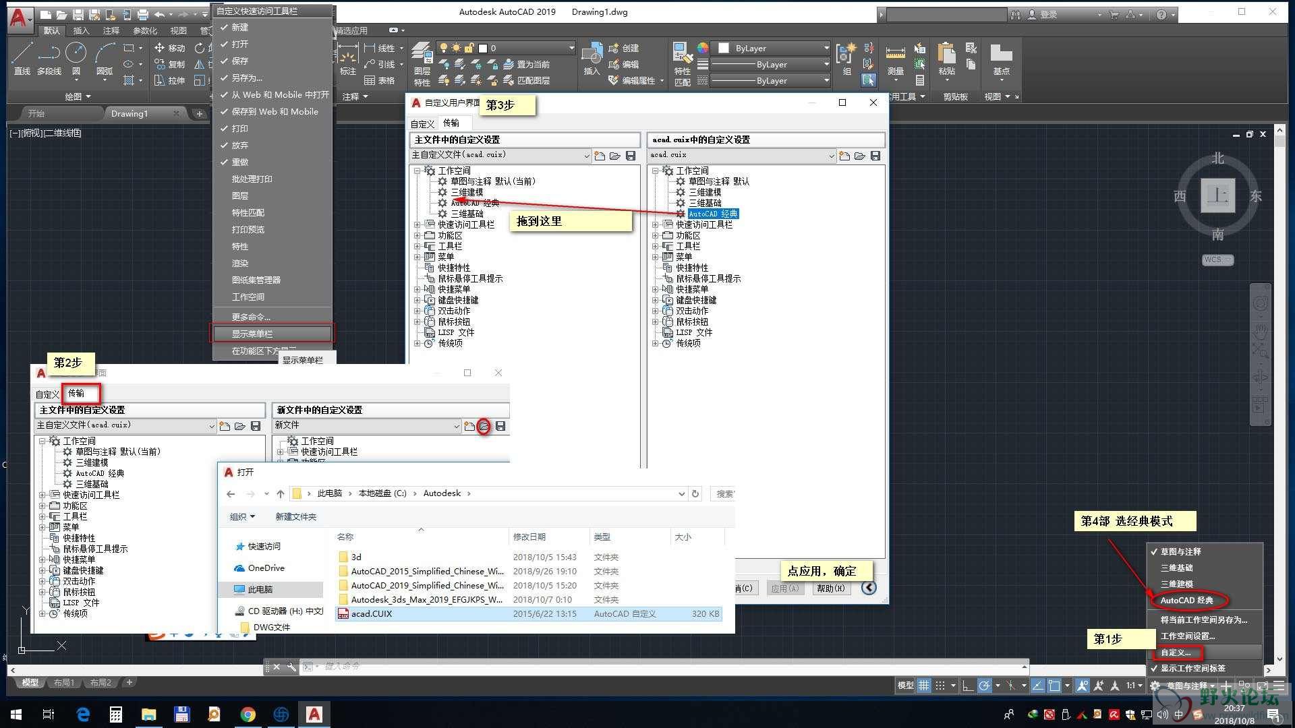The height and width of the screenshot is (728, 1295).
Task: Select the Circle (圆) tool
Action: click(x=76, y=58)
